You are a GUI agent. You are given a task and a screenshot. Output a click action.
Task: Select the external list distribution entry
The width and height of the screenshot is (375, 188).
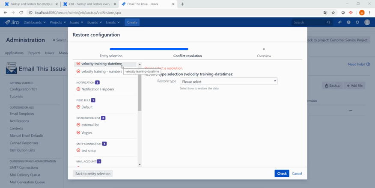pos(90,125)
